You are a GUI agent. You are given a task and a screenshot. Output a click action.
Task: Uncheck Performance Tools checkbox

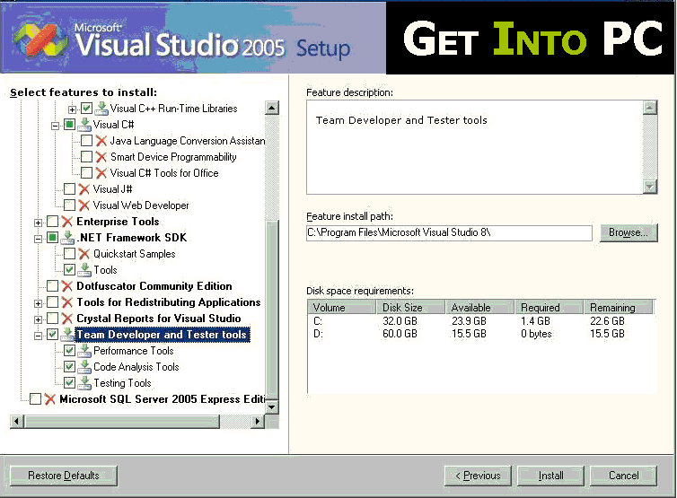click(69, 351)
